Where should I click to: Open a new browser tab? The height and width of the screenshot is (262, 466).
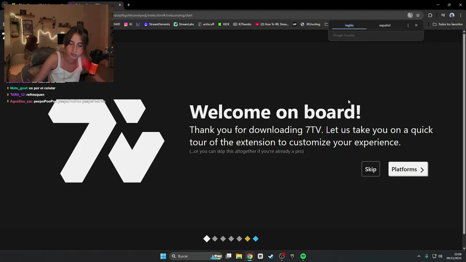129,5
